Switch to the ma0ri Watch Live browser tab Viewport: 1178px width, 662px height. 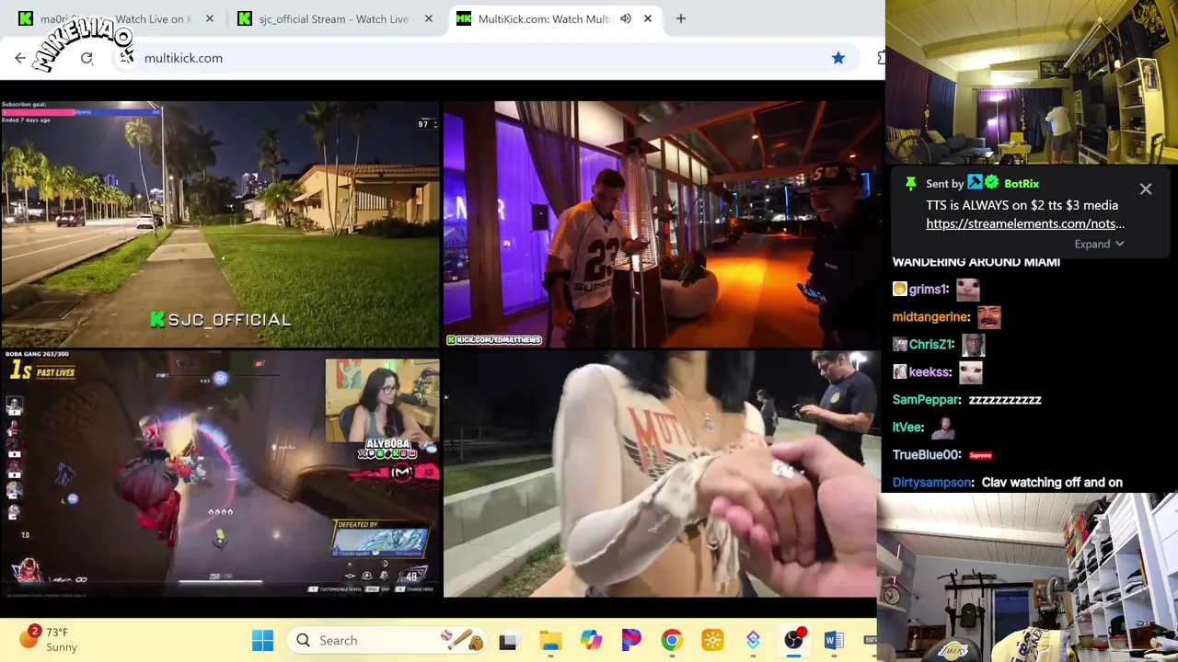click(x=115, y=18)
